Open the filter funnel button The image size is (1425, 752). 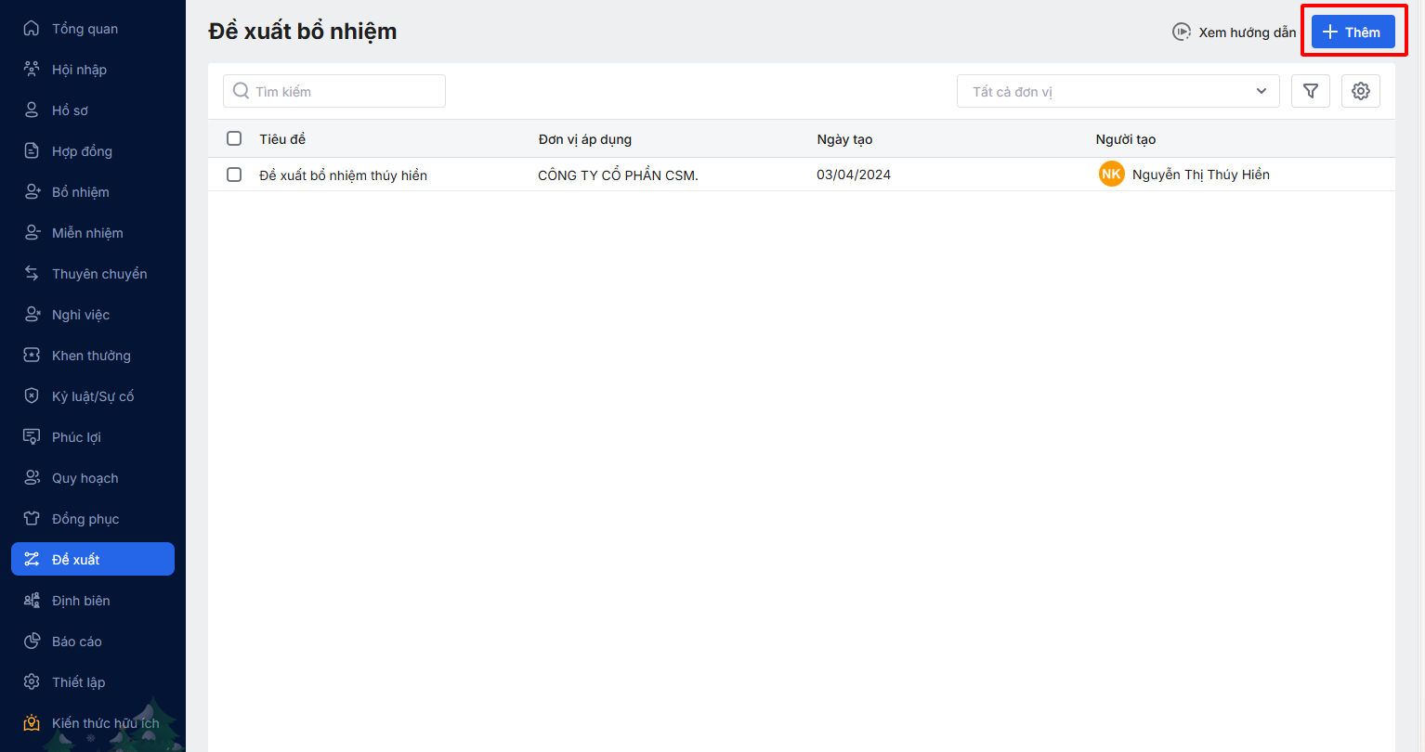coord(1311,91)
